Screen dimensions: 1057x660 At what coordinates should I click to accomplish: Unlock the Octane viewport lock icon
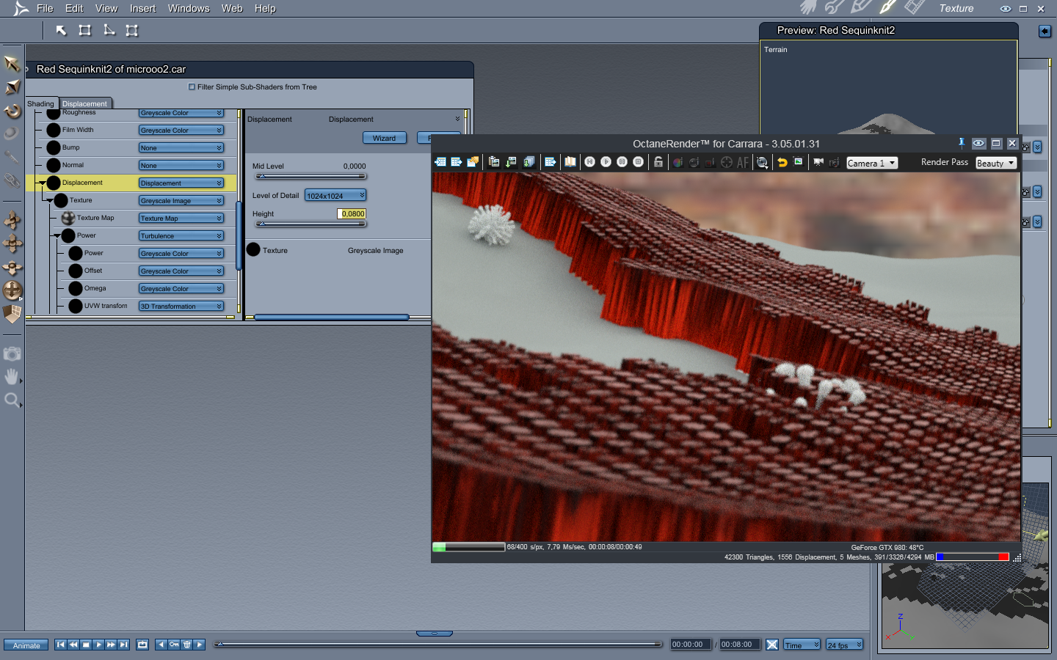pyautogui.click(x=658, y=162)
